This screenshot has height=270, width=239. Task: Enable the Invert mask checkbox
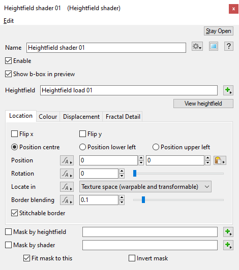tap(132, 258)
